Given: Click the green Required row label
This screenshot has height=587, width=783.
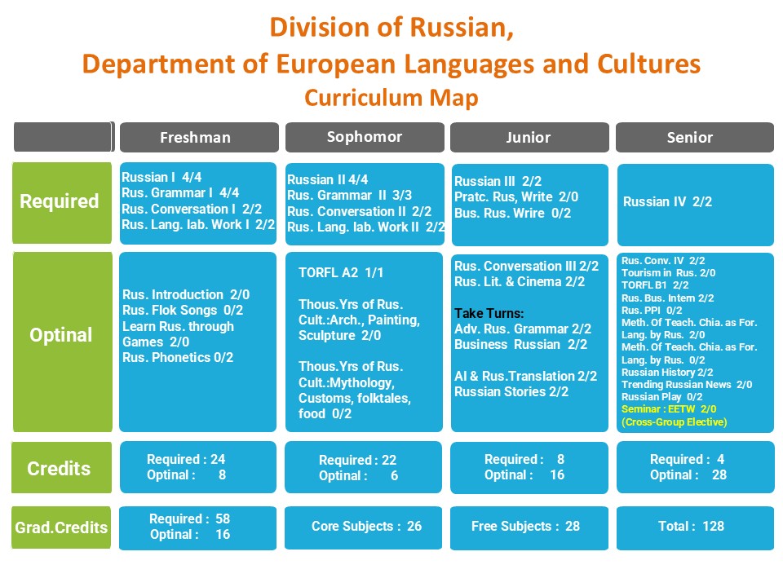Looking at the screenshot, I should coord(61,202).
